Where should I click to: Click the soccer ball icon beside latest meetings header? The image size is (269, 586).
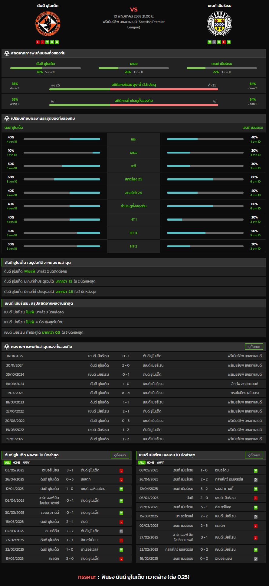click(7, 347)
